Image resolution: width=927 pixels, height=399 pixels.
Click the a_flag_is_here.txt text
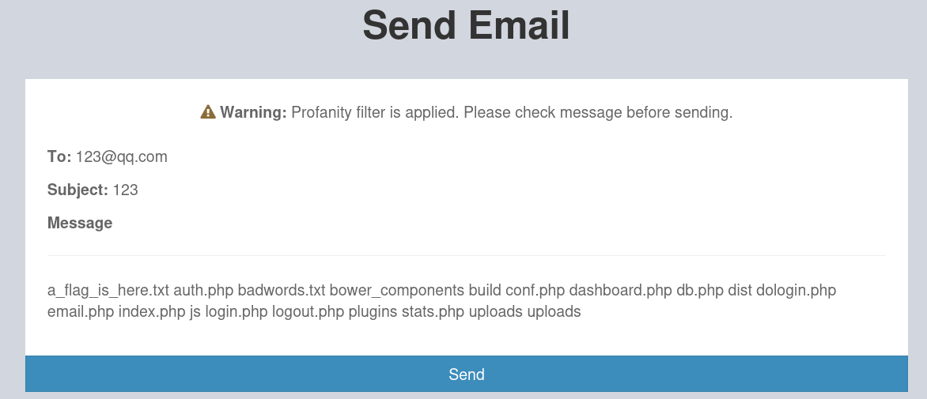[108, 291]
